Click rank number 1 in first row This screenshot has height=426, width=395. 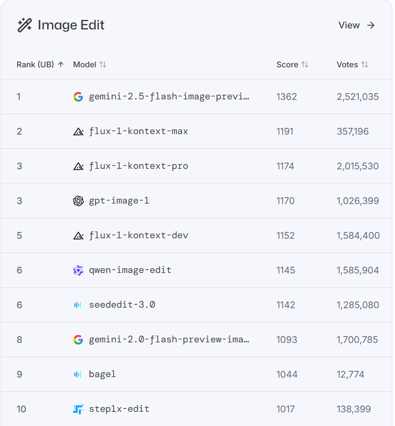click(x=18, y=97)
